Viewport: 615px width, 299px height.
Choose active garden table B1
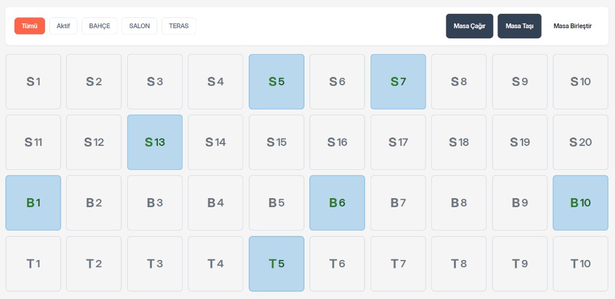point(33,203)
